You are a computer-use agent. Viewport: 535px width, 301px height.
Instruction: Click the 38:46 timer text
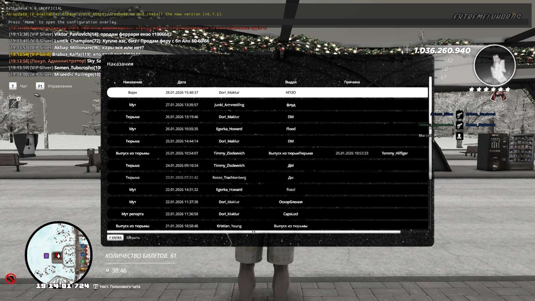pyautogui.click(x=119, y=271)
